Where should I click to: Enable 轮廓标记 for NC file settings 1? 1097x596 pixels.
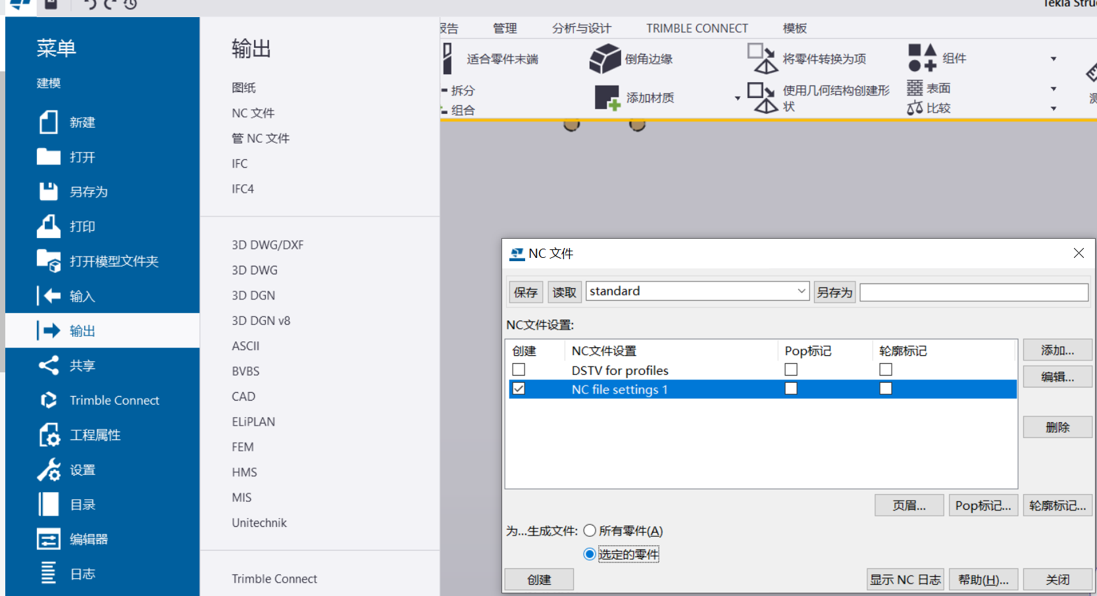pyautogui.click(x=886, y=389)
